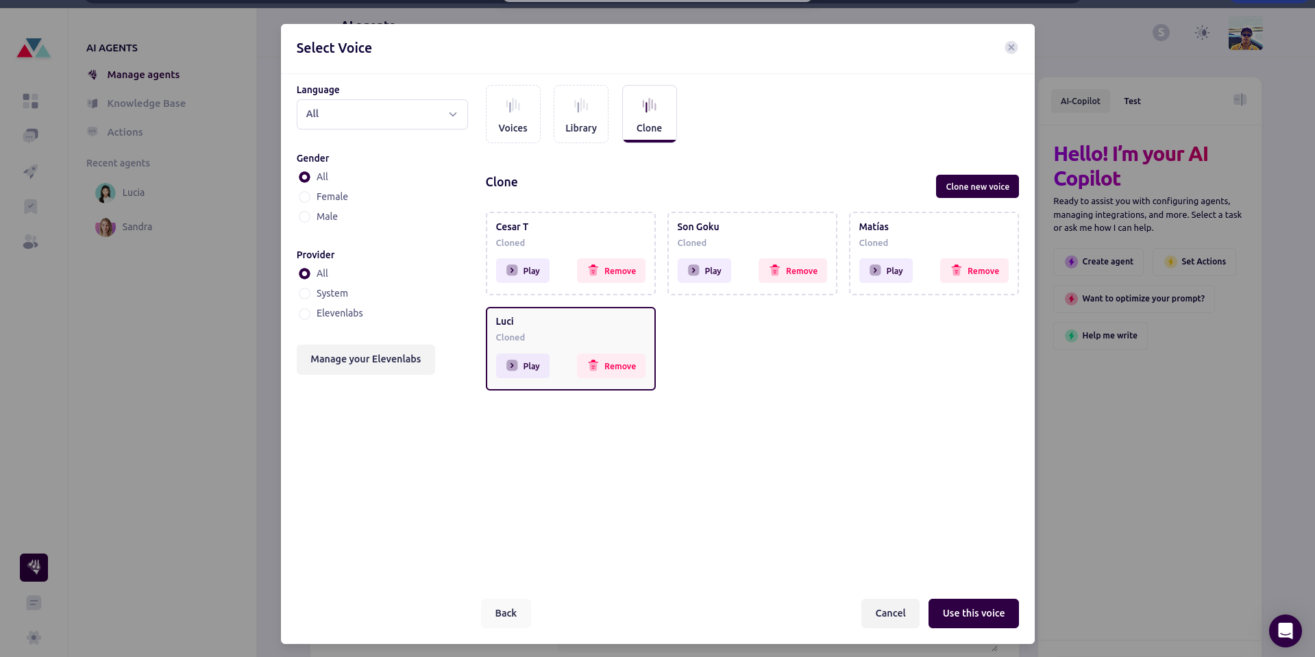Open the dashboard grid icon in rail
This screenshot has height=657, width=1315.
click(30, 101)
